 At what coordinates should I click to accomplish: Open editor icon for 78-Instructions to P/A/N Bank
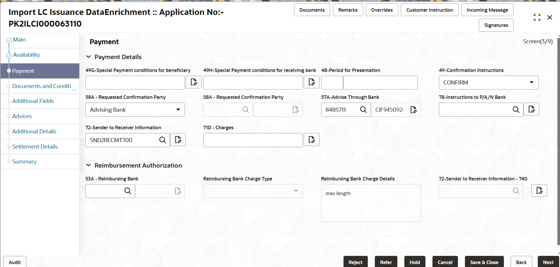click(x=531, y=109)
